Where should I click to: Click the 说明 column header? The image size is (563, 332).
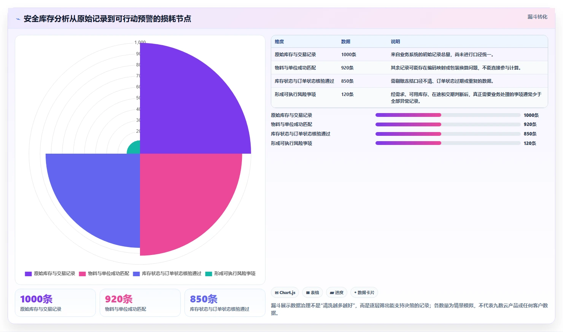click(x=395, y=42)
